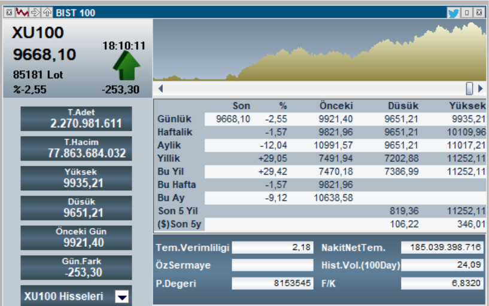Click the Önceki column header

click(x=336, y=106)
